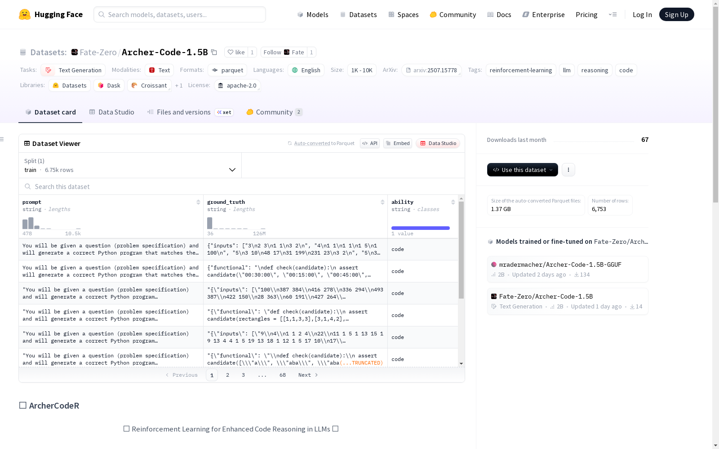
Task: Sort the prompt column using its sort icon
Action: [198, 202]
